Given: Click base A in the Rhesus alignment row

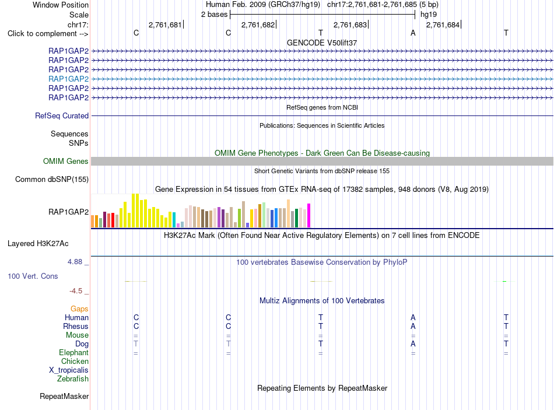Looking at the screenshot, I should click(413, 326).
